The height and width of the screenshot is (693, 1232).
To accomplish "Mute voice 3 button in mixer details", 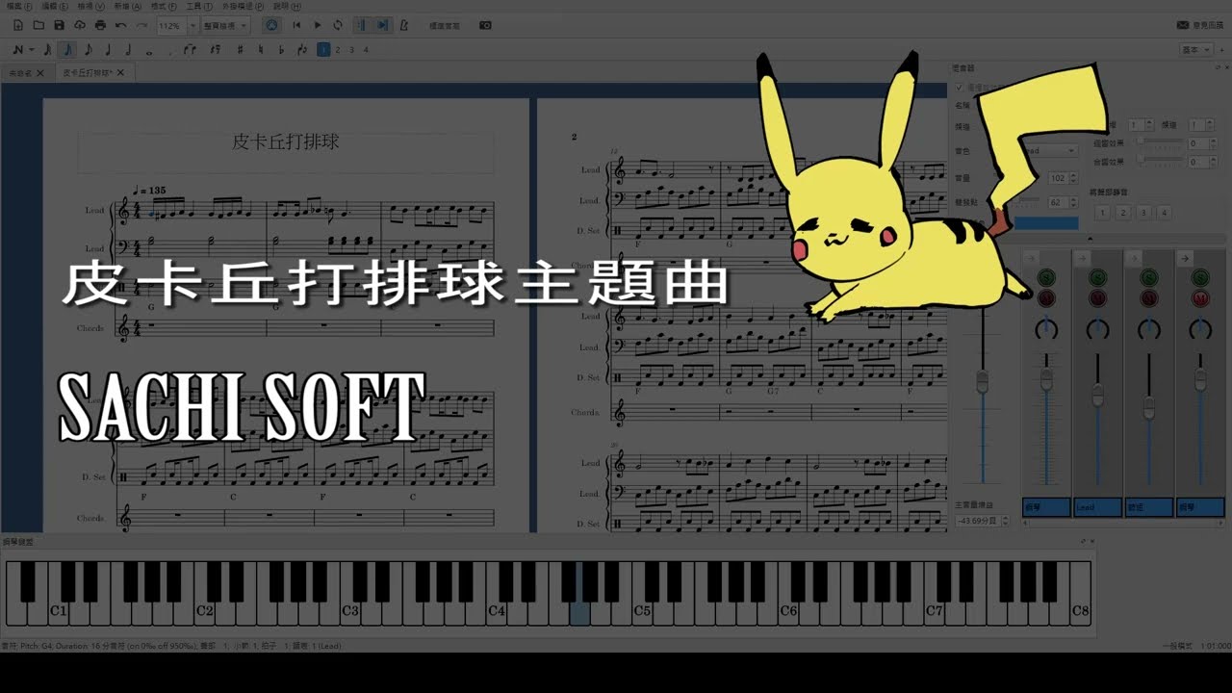I will tap(1143, 213).
